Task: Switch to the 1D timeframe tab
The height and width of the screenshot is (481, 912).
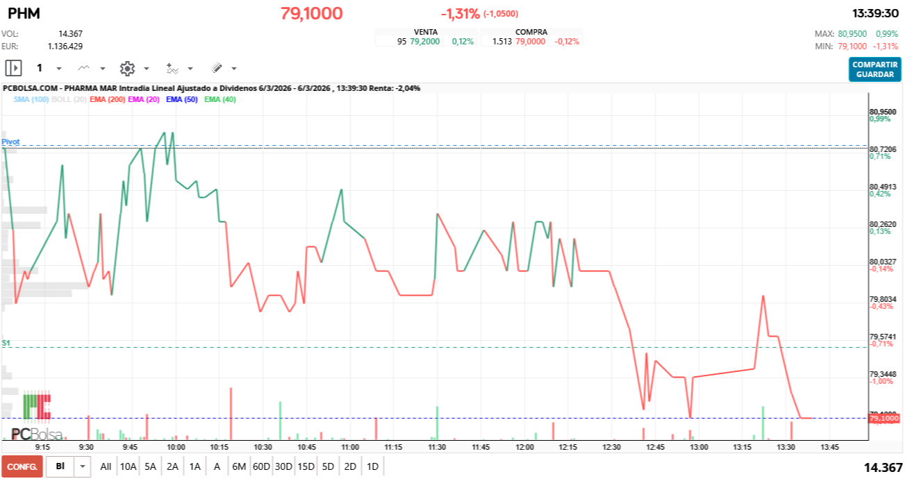Action: 372,466
